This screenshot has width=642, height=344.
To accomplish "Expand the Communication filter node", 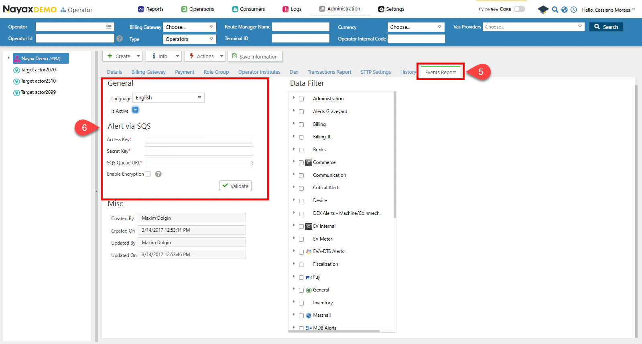I will point(294,174).
